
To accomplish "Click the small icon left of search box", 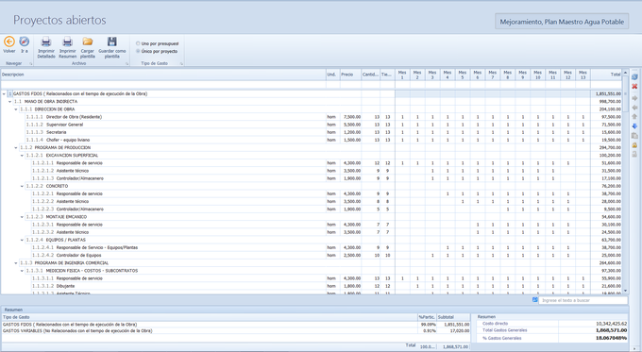I will 534,300.
